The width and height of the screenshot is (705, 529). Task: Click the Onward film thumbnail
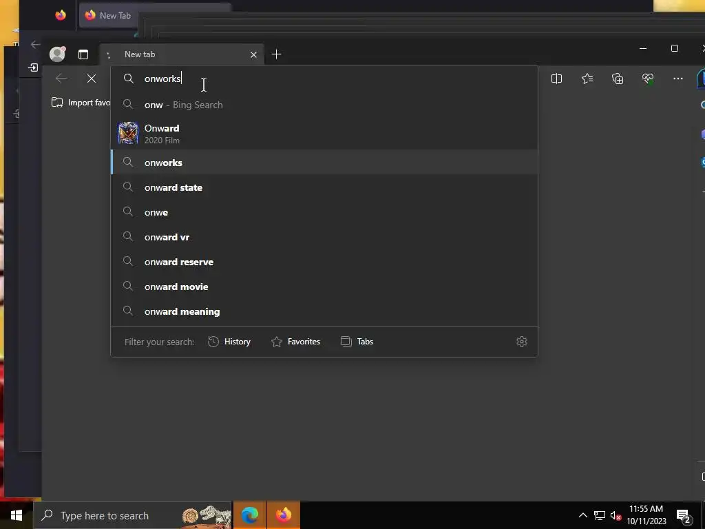[x=128, y=133]
